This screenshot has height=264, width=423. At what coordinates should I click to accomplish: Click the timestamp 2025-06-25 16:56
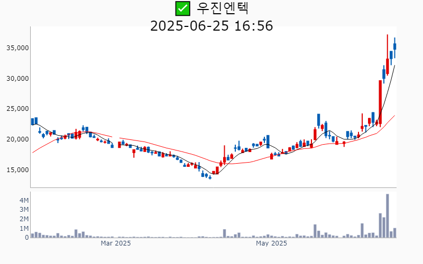[x=212, y=26]
